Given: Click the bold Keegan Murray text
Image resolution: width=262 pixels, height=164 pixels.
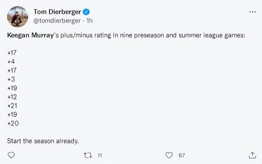Looking at the screenshot, I should [x=30, y=36].
